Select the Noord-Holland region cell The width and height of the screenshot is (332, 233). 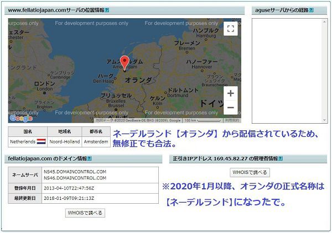click(65, 142)
